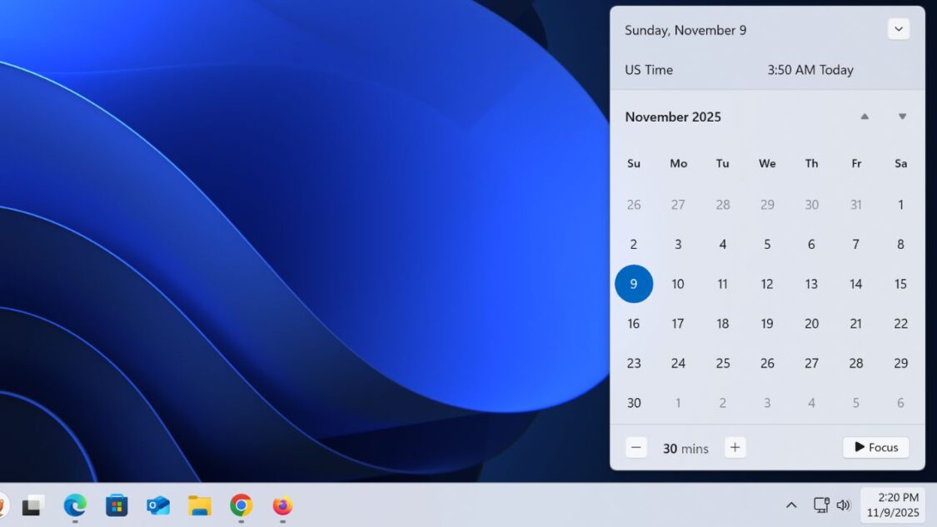The width and height of the screenshot is (937, 527).
Task: Choose November 21 on the calendar
Action: click(x=855, y=323)
